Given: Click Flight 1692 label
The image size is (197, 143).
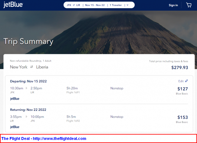Looking at the screenshot, I should (x=73, y=121).
